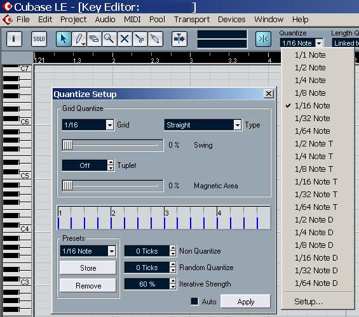The width and height of the screenshot is (359, 317).
Task: Select the Draw pencil tool
Action: coord(79,39)
